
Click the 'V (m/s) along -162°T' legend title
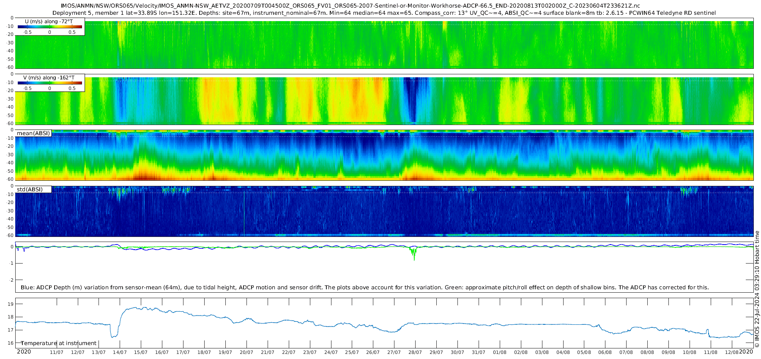coord(49,78)
